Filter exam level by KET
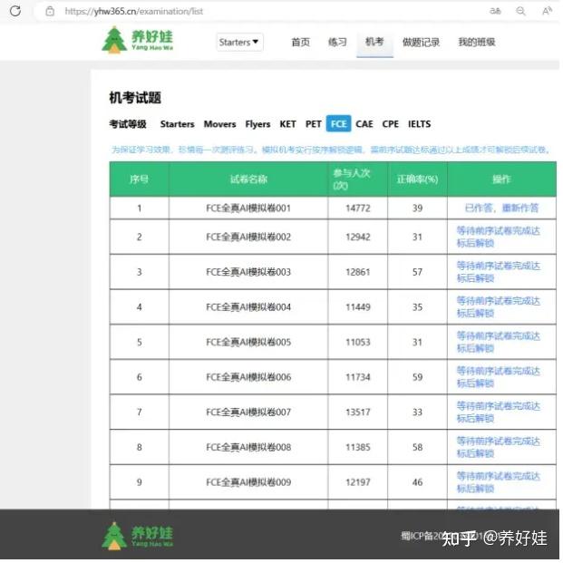The width and height of the screenshot is (563, 563). click(287, 124)
